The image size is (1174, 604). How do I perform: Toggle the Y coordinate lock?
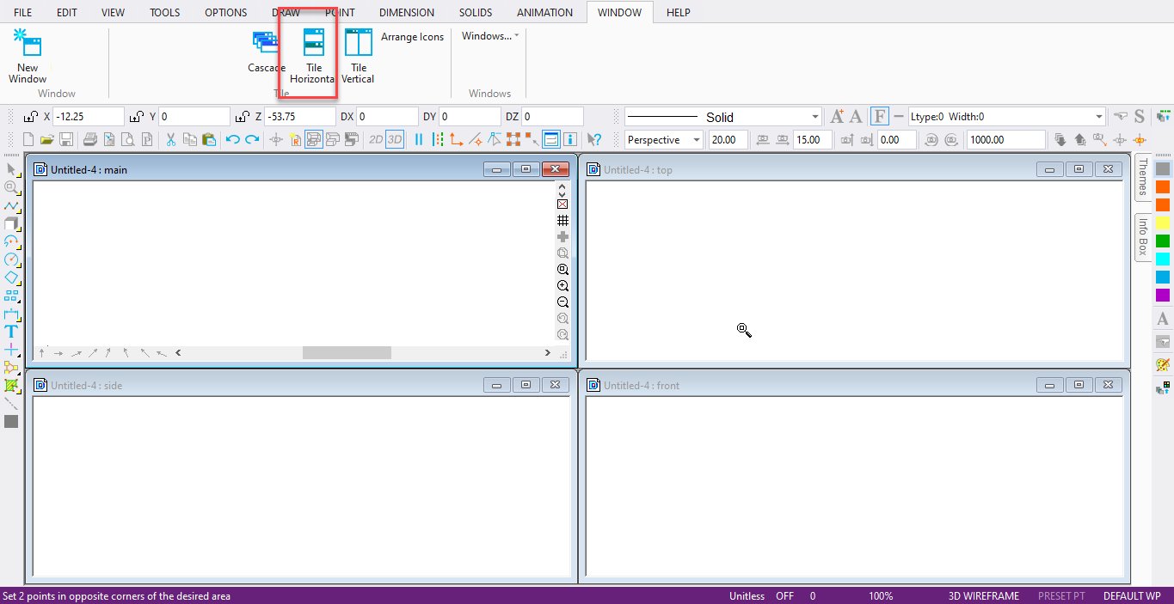pyautogui.click(x=137, y=117)
